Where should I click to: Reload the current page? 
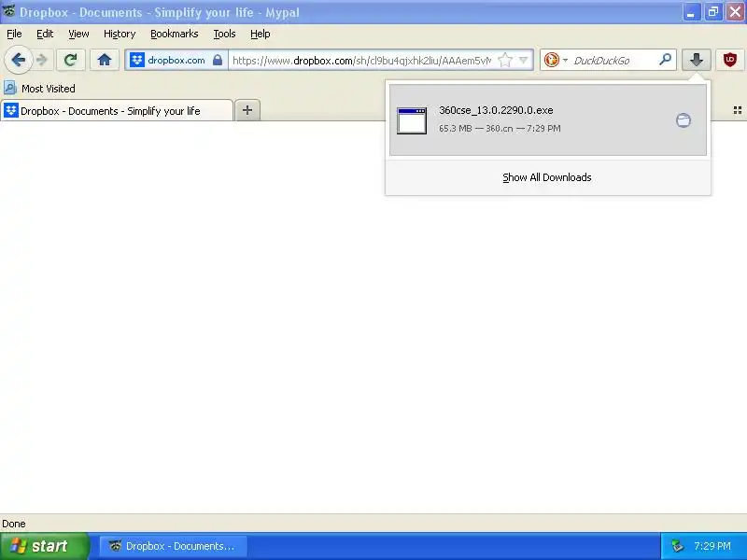(x=71, y=60)
